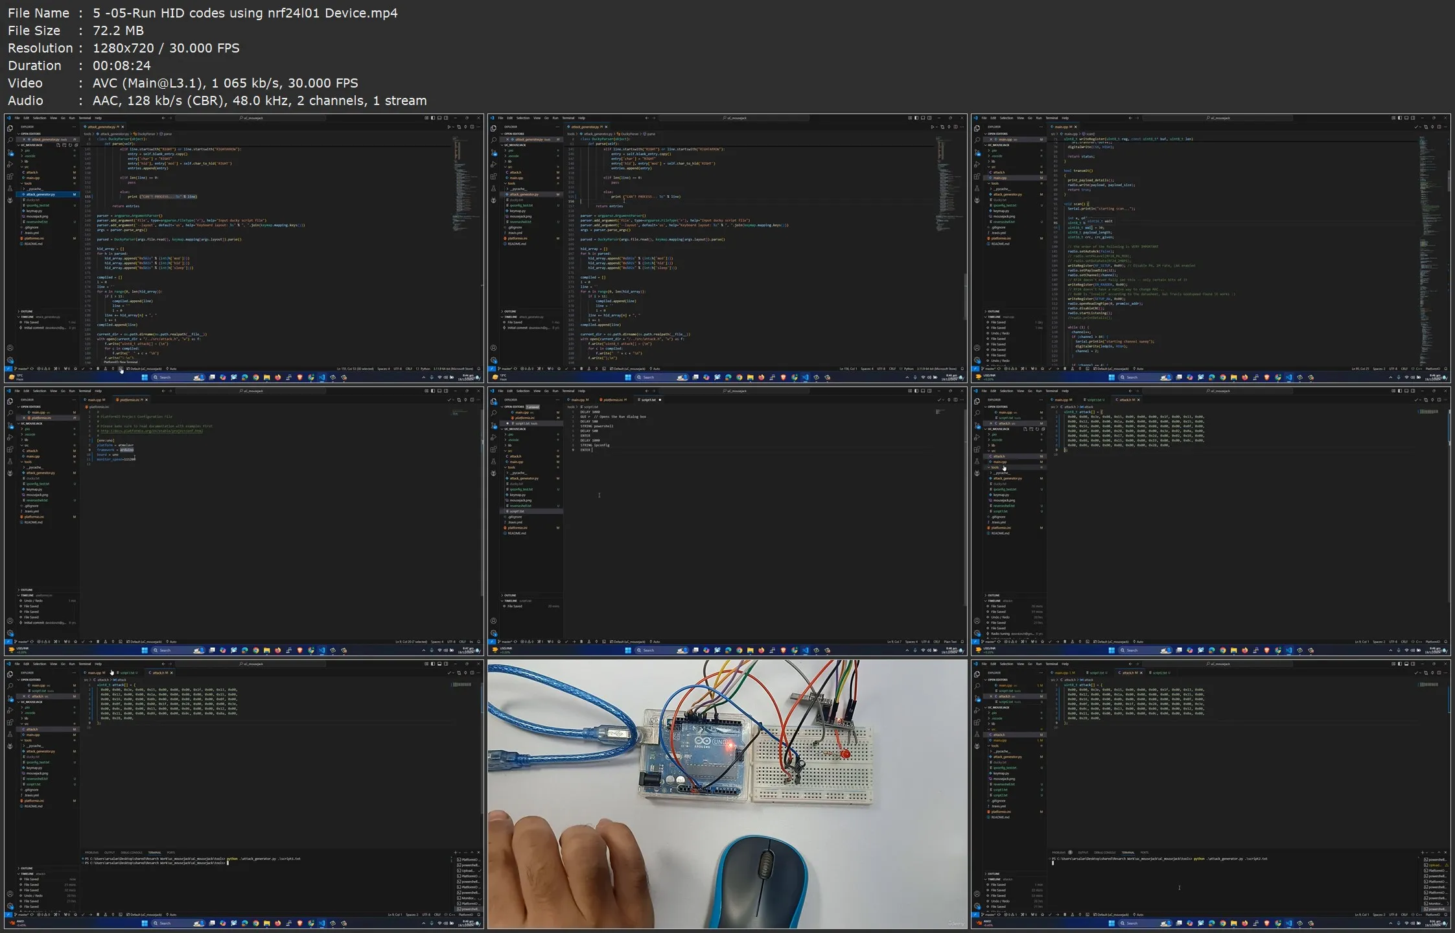Open Chrome from first frame's Windows taskbar
This screenshot has width=1455, height=933.
pos(255,377)
